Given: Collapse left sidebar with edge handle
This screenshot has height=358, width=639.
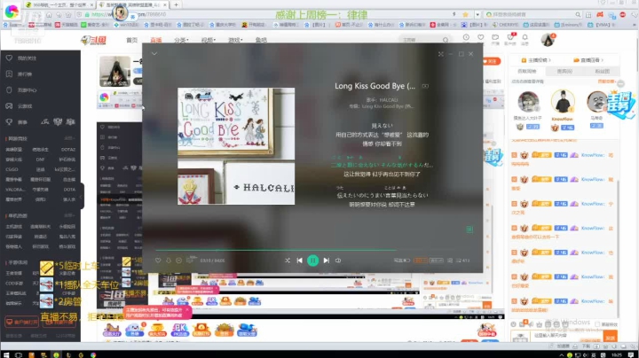Looking at the screenshot, I should point(82,196).
